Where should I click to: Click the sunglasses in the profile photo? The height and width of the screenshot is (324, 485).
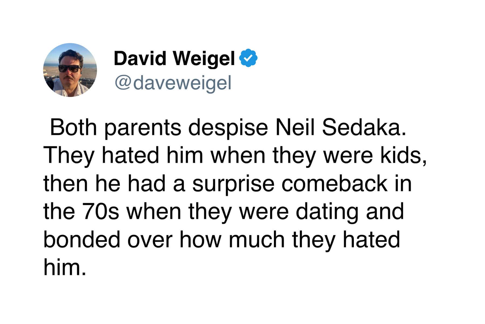[69, 69]
